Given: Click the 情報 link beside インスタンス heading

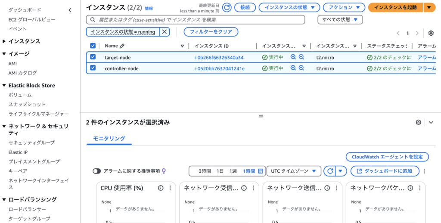Looking at the screenshot, I should click(149, 9).
